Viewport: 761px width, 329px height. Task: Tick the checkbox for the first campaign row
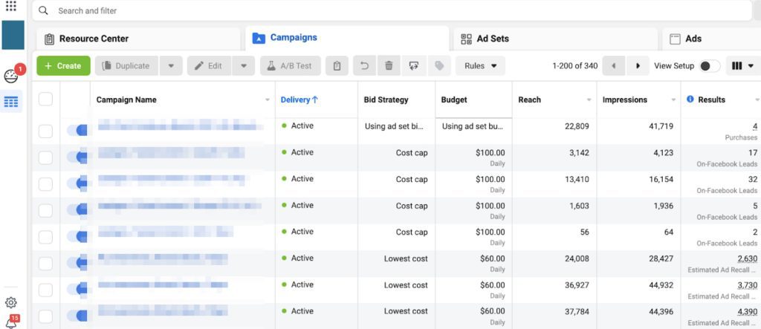click(x=45, y=131)
